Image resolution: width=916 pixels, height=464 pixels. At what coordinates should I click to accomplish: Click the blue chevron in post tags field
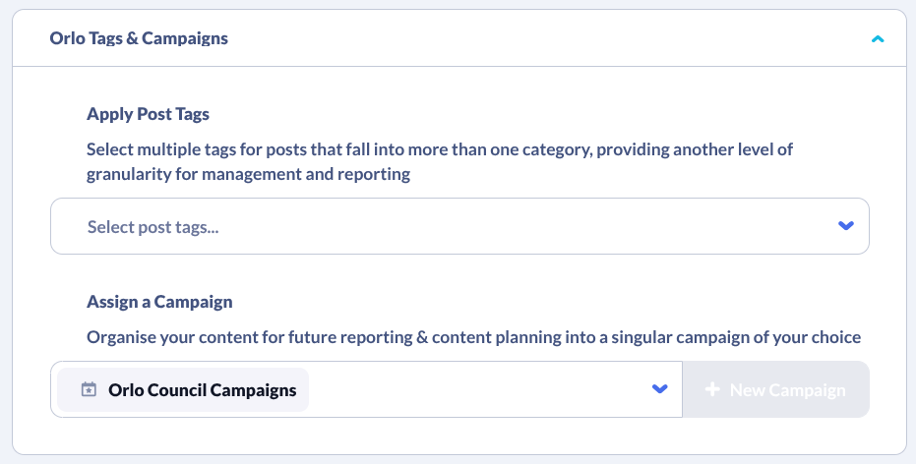[x=845, y=226]
